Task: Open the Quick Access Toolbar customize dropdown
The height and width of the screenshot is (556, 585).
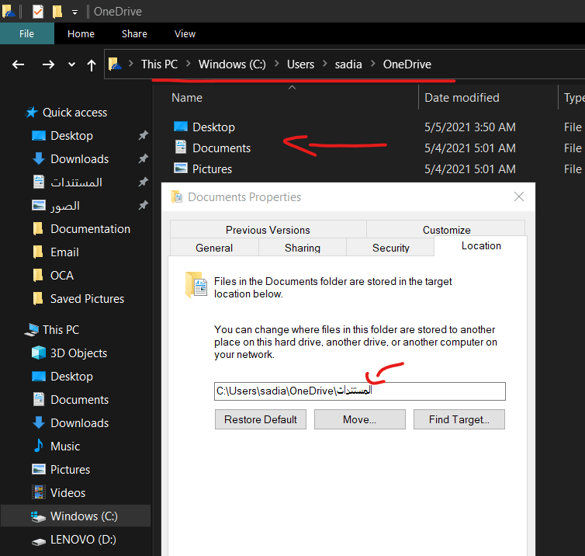Action: tap(74, 12)
